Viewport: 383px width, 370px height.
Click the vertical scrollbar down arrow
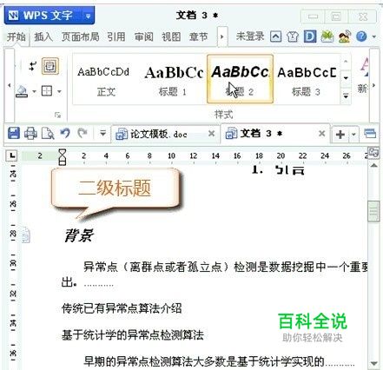click(x=373, y=363)
